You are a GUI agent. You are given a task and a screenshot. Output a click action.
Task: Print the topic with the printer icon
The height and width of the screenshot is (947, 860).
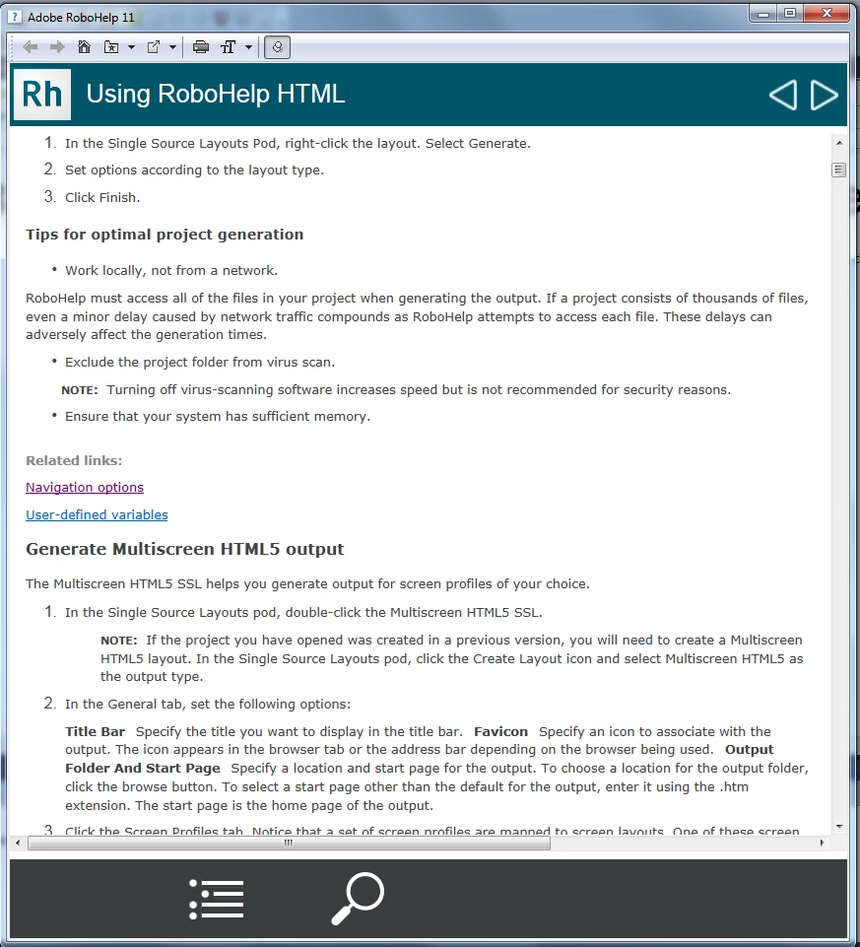pos(201,47)
